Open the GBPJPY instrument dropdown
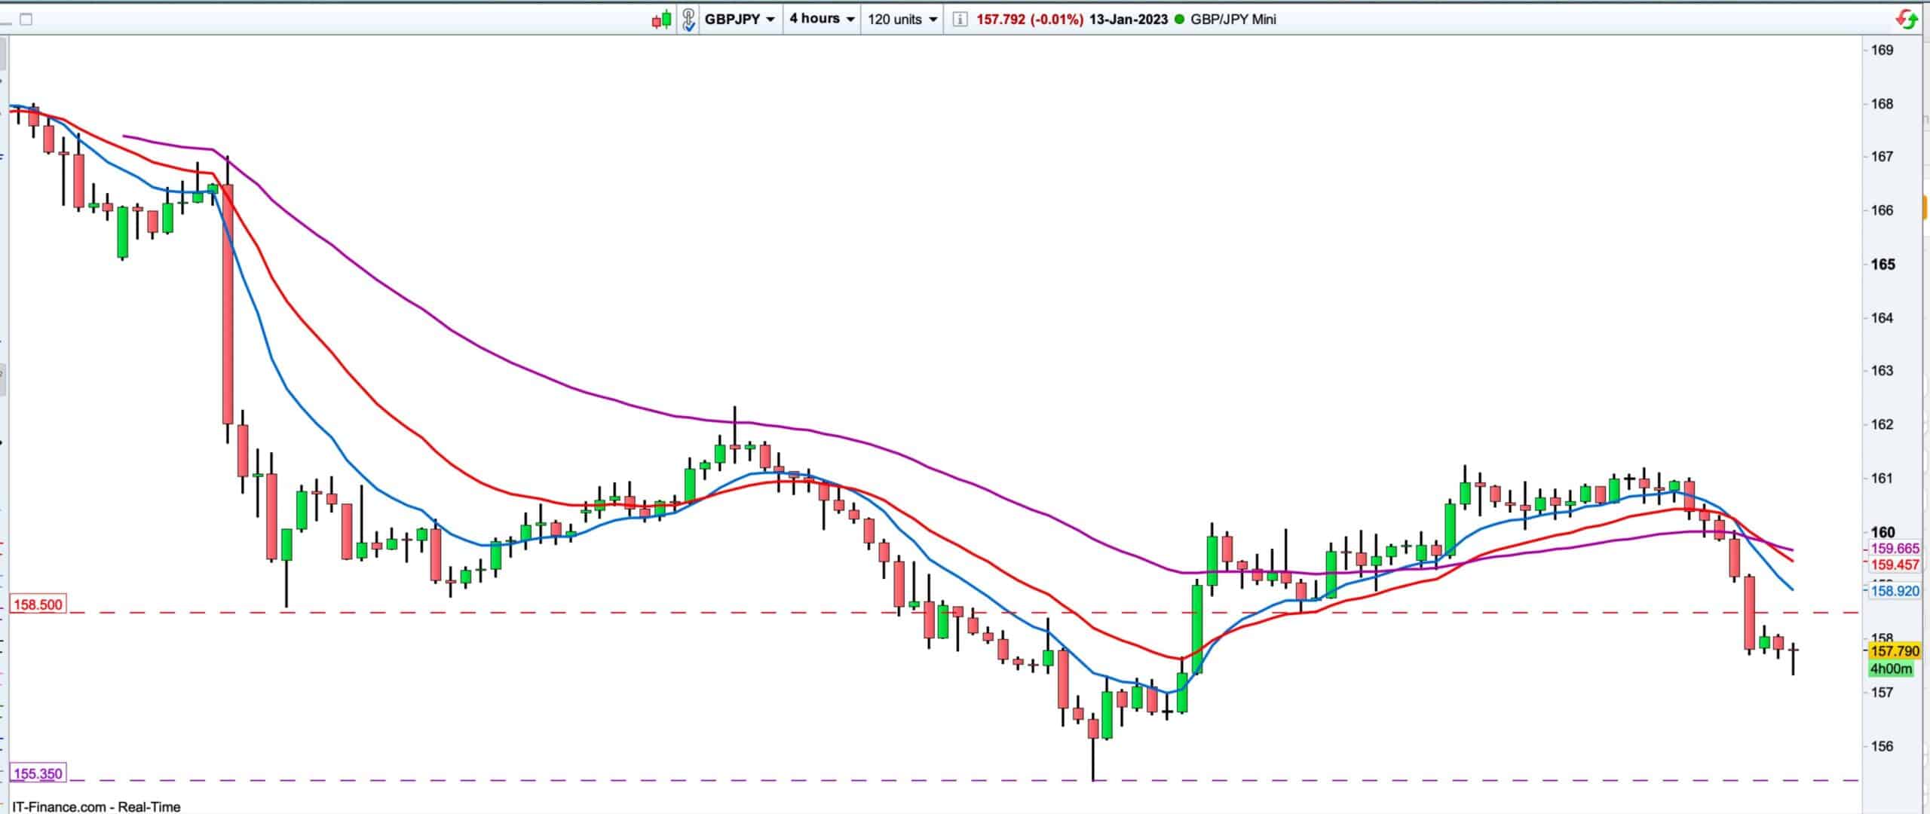The width and height of the screenshot is (1930, 814). (x=740, y=20)
